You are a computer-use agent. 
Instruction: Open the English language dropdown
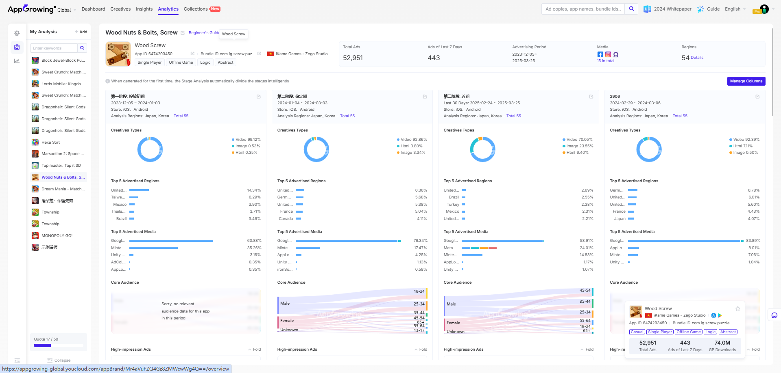pyautogui.click(x=735, y=9)
